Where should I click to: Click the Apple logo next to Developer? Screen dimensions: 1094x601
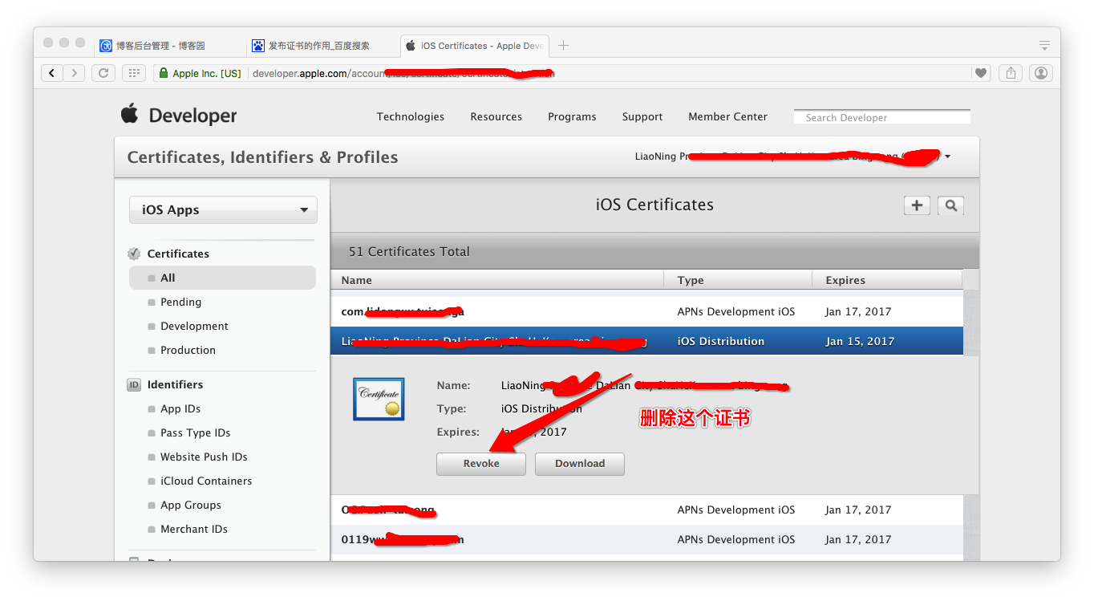(x=130, y=114)
